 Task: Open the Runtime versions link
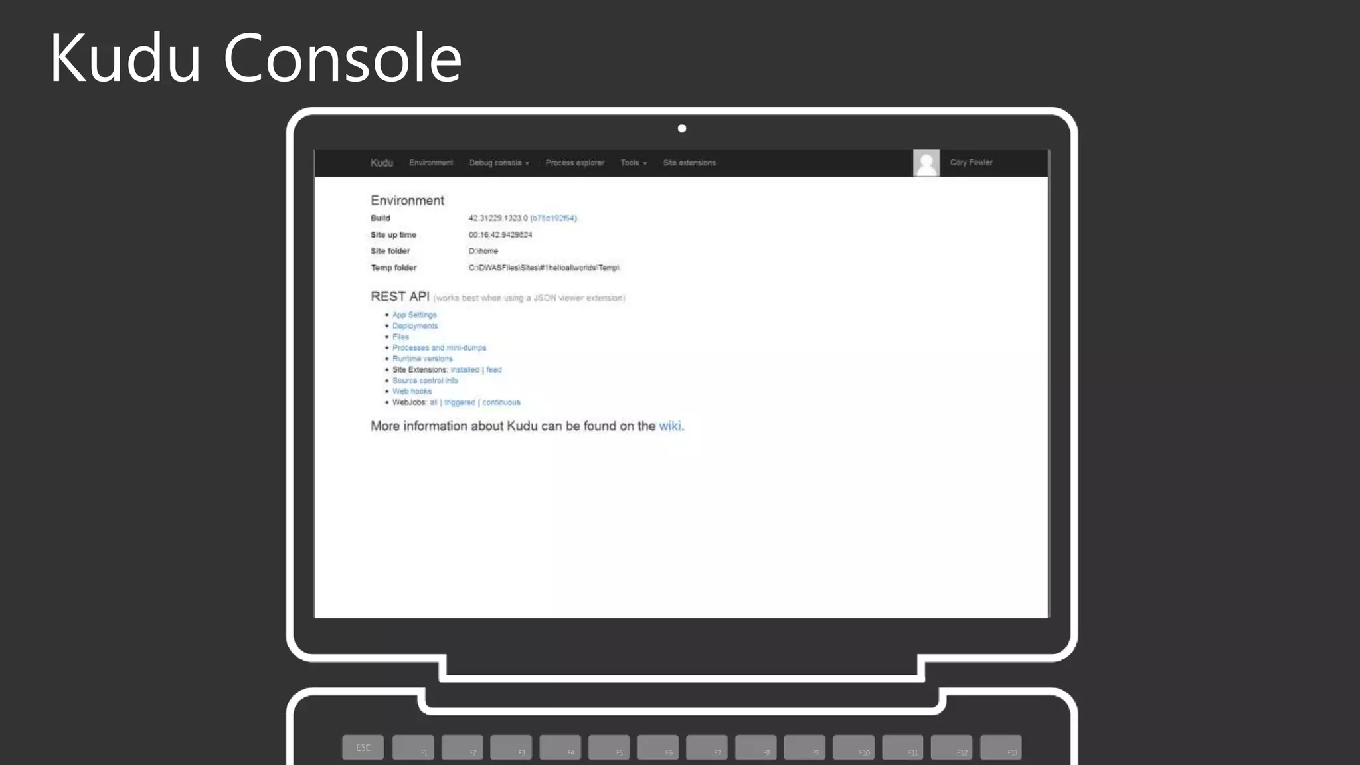click(422, 359)
